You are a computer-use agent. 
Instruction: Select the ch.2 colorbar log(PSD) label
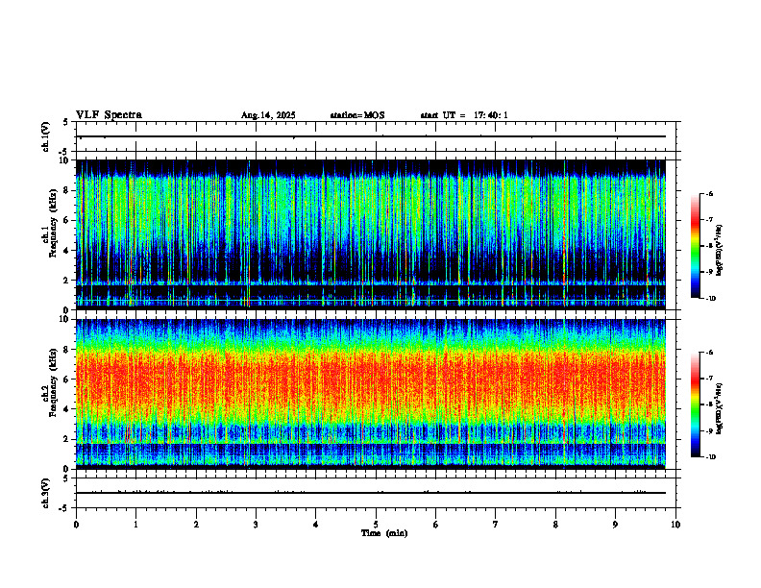point(720,409)
